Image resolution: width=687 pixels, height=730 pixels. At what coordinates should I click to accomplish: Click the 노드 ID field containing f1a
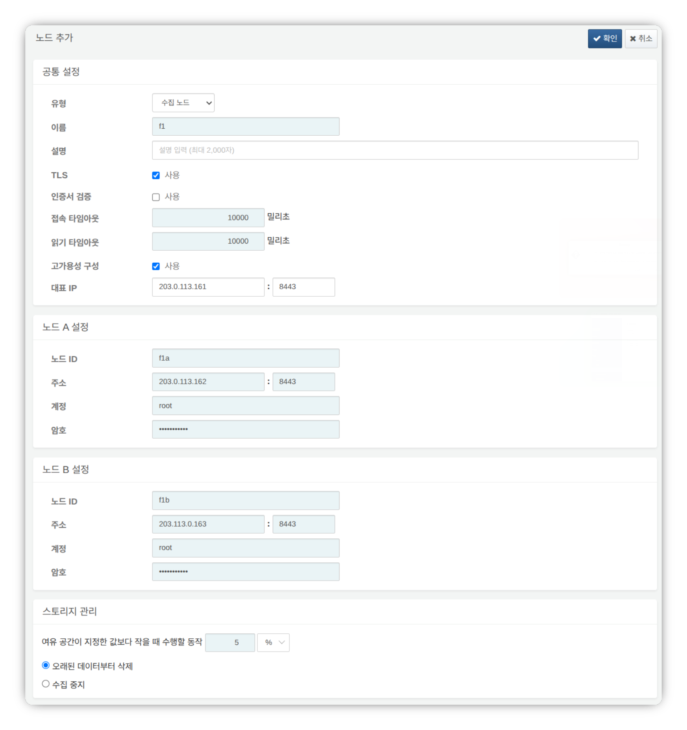(246, 357)
